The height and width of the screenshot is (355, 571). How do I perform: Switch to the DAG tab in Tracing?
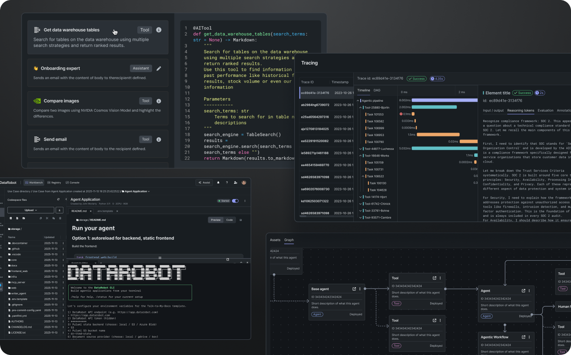click(377, 90)
